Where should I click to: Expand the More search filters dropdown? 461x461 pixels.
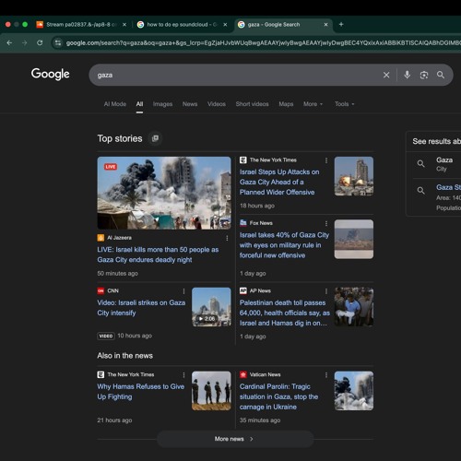point(313,104)
